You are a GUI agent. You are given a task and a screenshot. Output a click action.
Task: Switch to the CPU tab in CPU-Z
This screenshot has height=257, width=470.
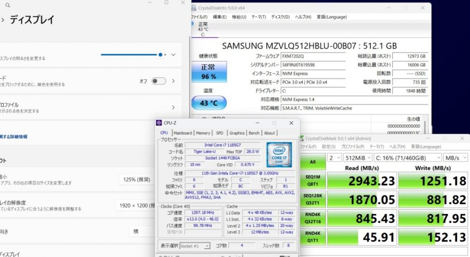(x=164, y=133)
